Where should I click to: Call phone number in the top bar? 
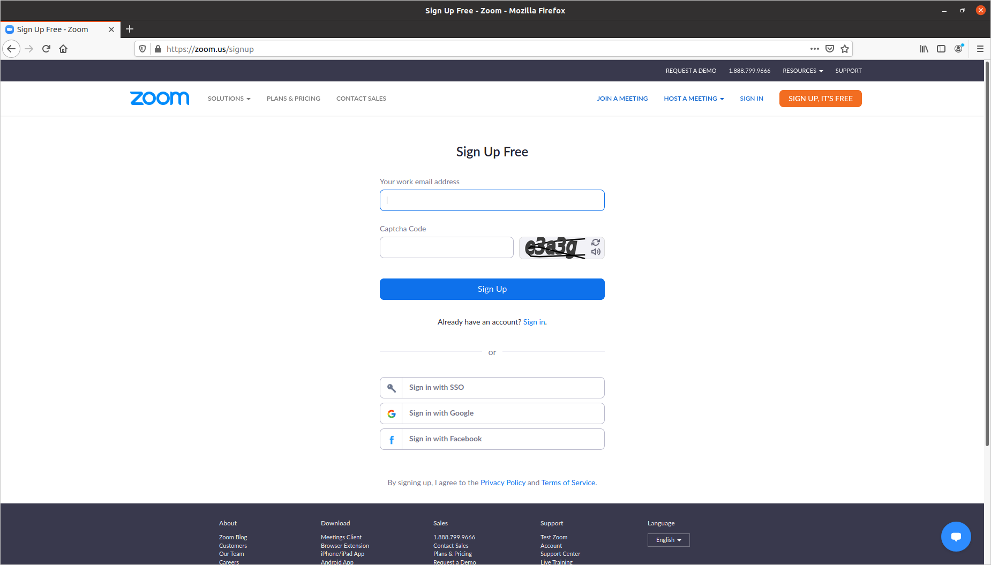point(749,71)
